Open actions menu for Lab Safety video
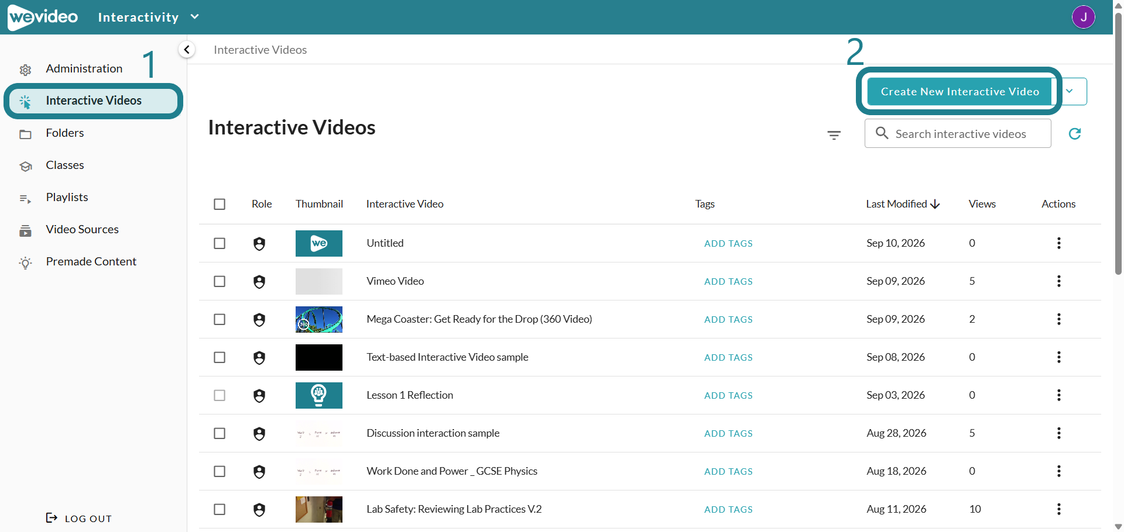 [x=1058, y=509]
